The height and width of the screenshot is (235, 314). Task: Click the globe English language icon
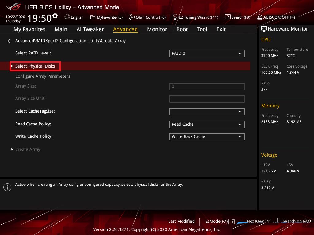coord(67,17)
